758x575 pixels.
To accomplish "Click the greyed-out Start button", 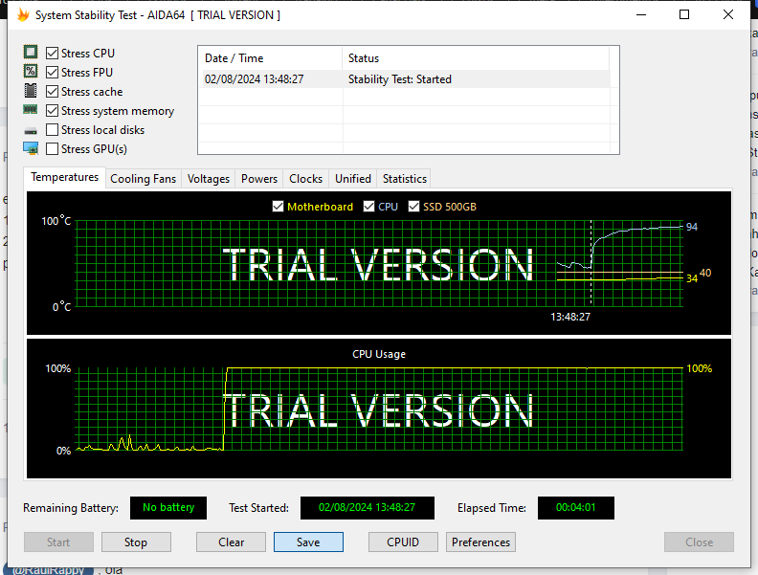I will 58,542.
